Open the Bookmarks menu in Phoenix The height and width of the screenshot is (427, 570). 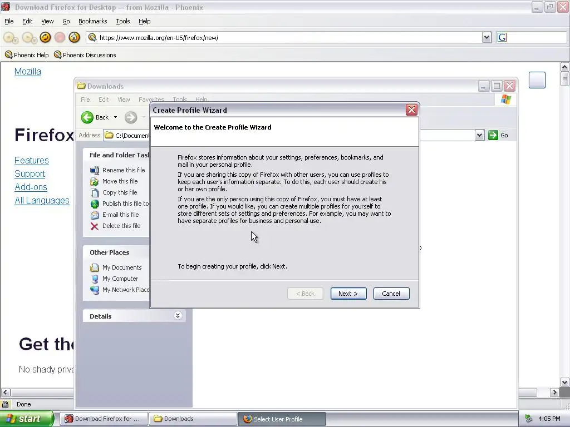coord(93,21)
